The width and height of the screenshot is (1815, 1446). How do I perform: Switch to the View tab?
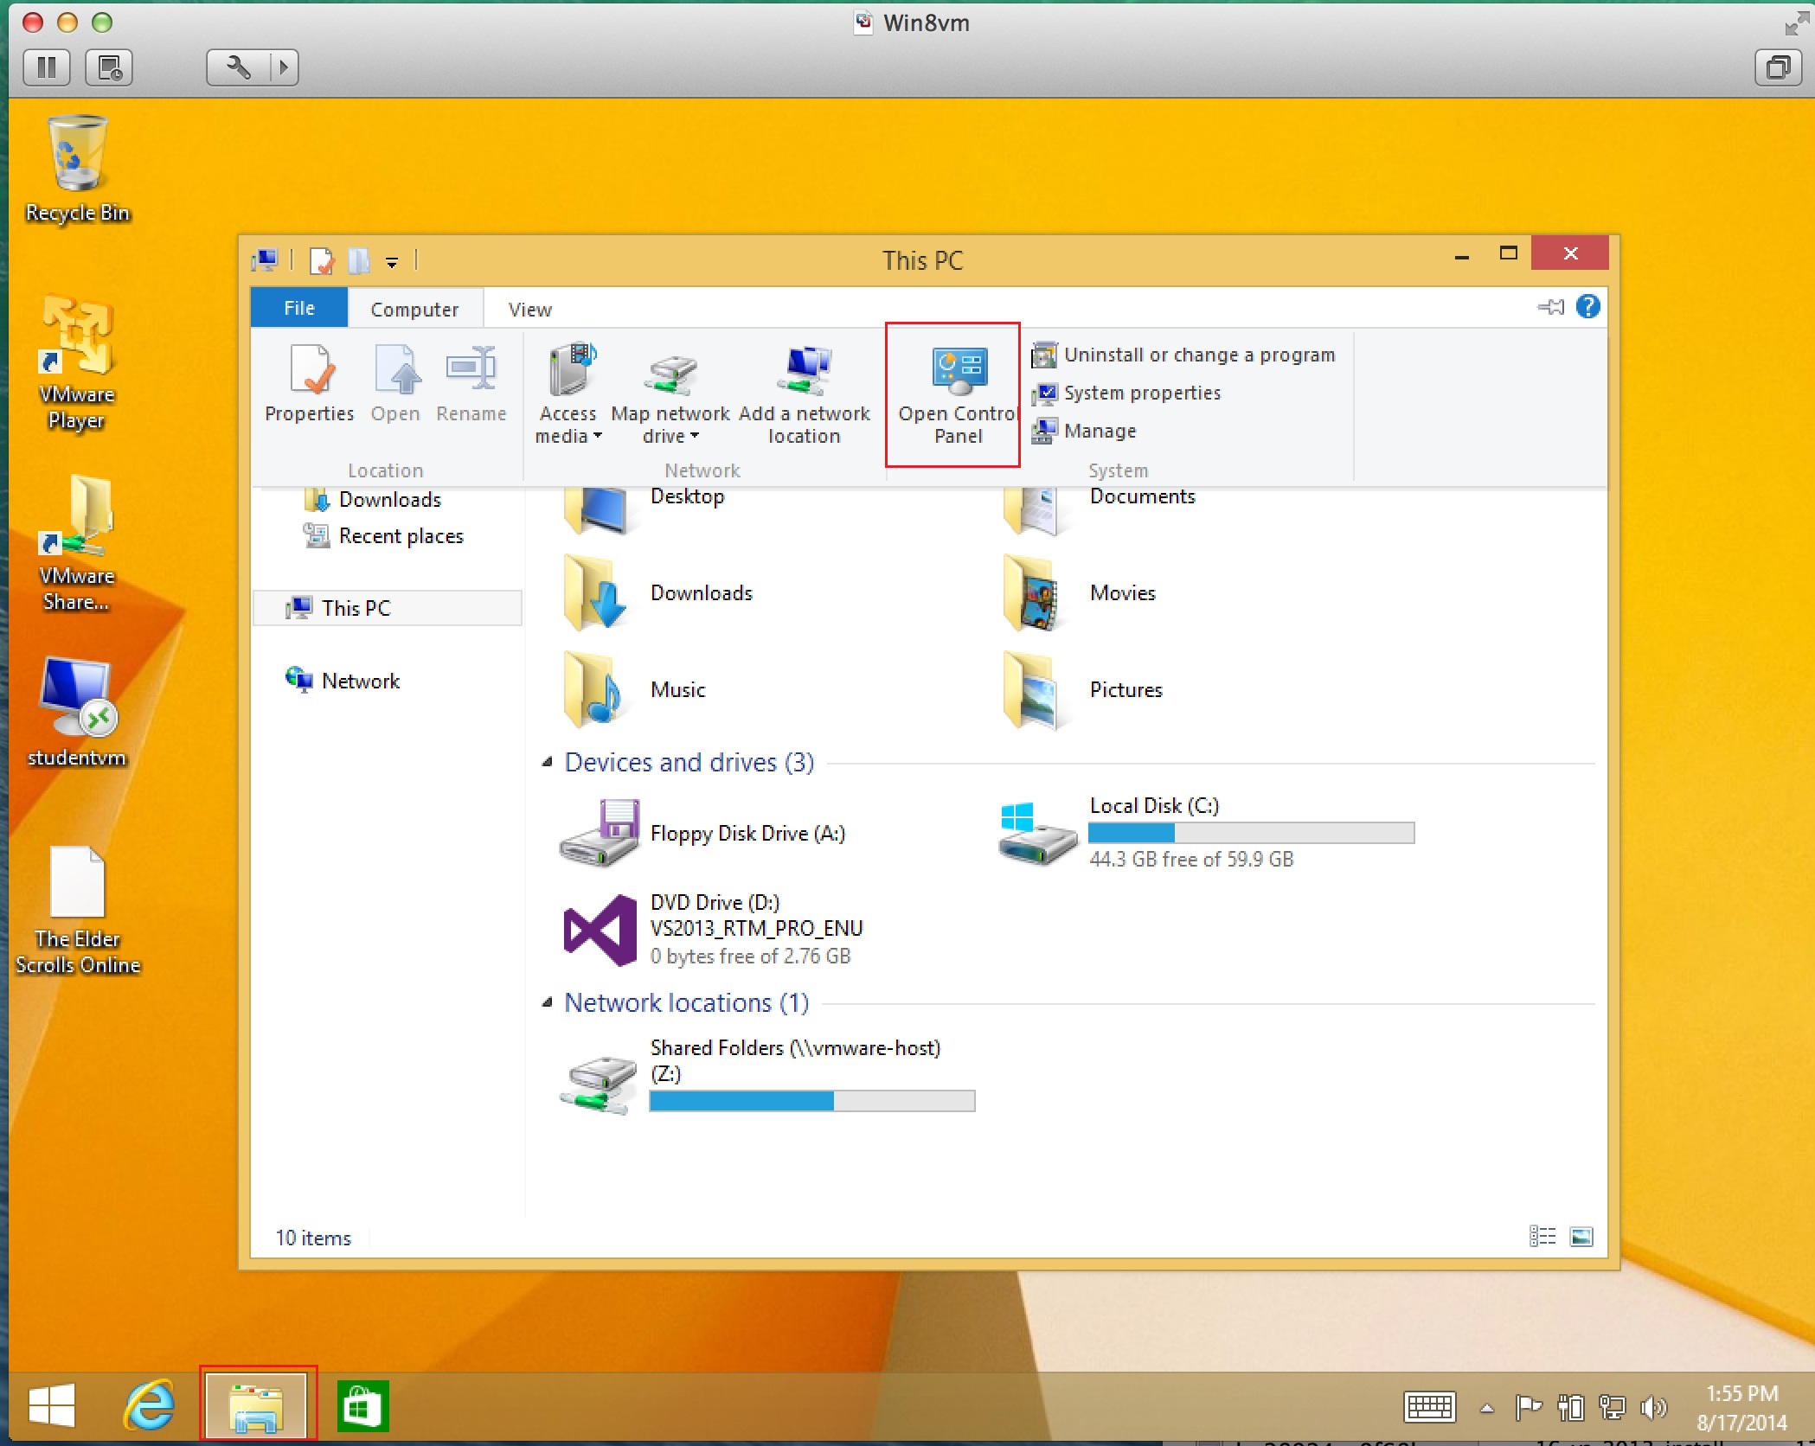point(529,310)
